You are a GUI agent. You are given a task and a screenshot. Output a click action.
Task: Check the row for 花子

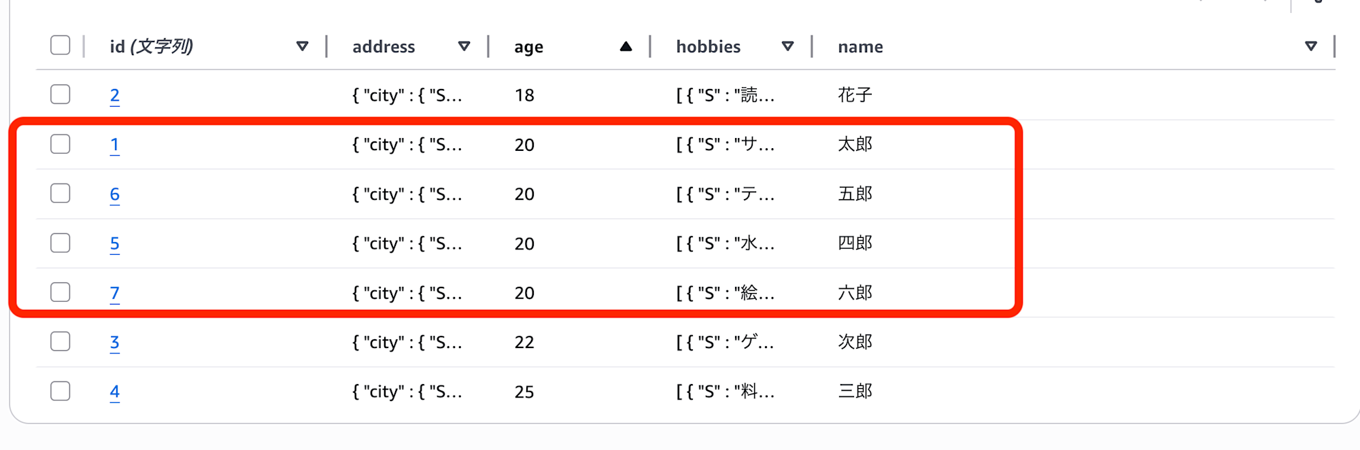(x=60, y=94)
